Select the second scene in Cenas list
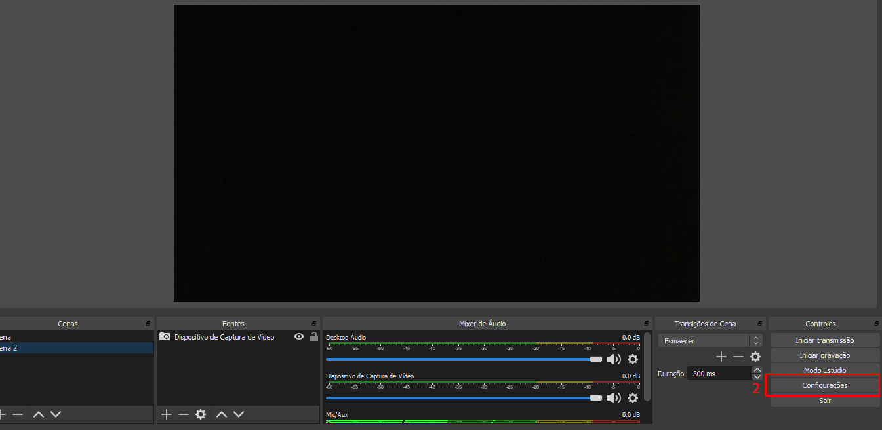Screen dimensions: 882x430 click(77, 348)
